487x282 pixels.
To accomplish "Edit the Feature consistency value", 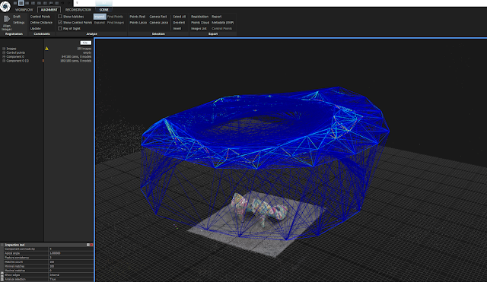I will coord(71,258).
